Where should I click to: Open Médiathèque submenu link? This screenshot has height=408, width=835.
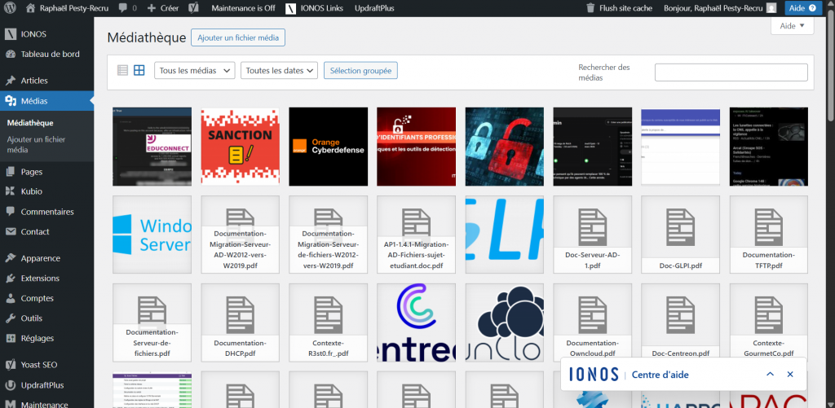pyautogui.click(x=30, y=123)
